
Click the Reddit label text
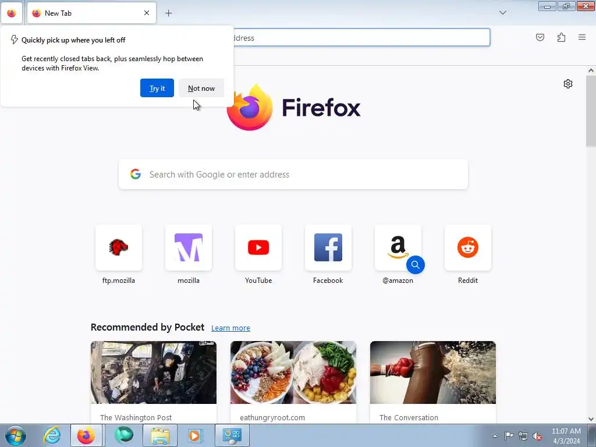click(468, 281)
